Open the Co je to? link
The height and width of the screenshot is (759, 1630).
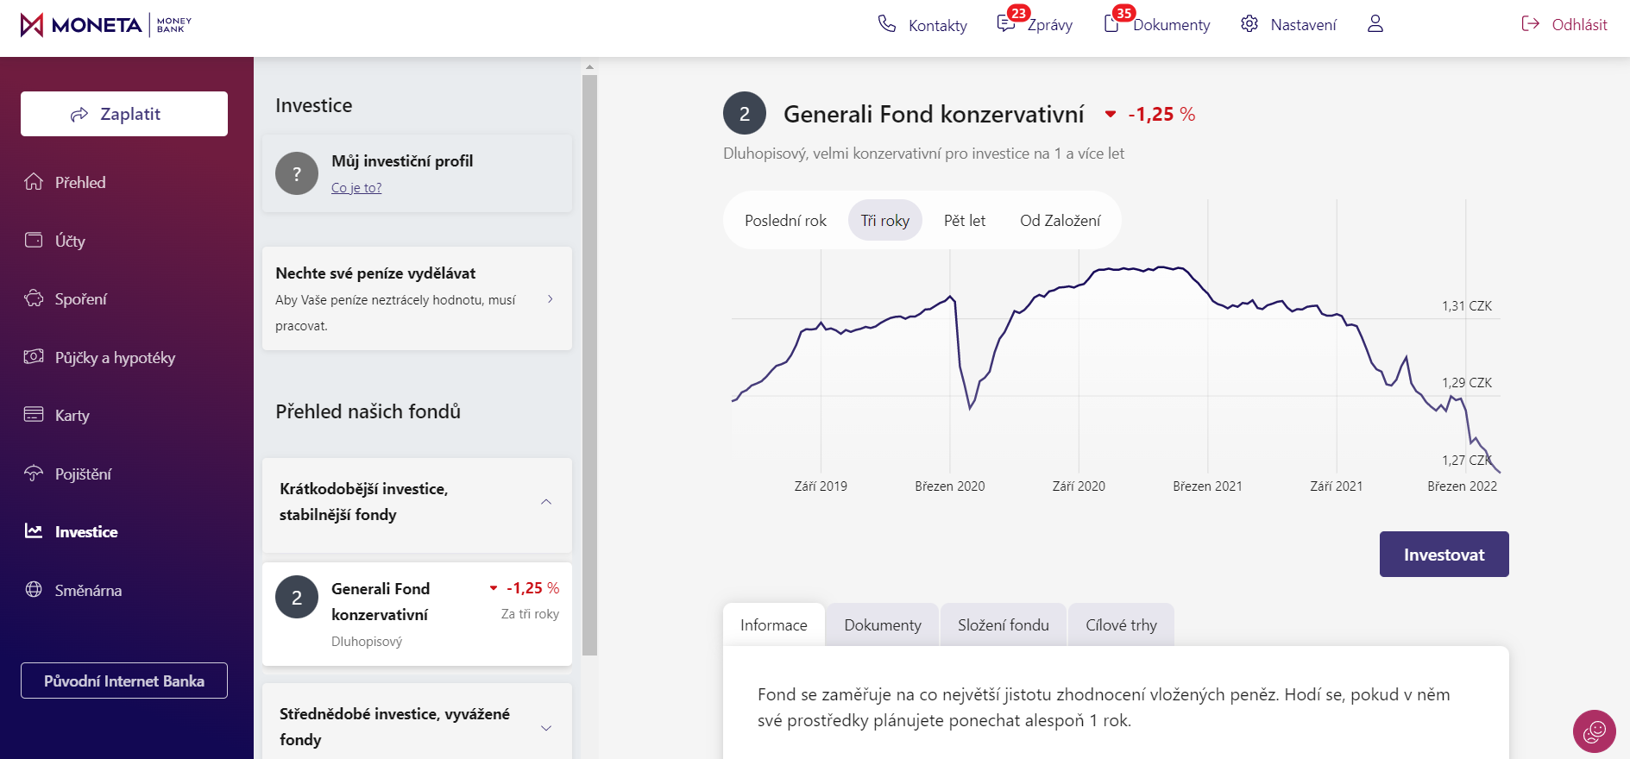(x=356, y=188)
